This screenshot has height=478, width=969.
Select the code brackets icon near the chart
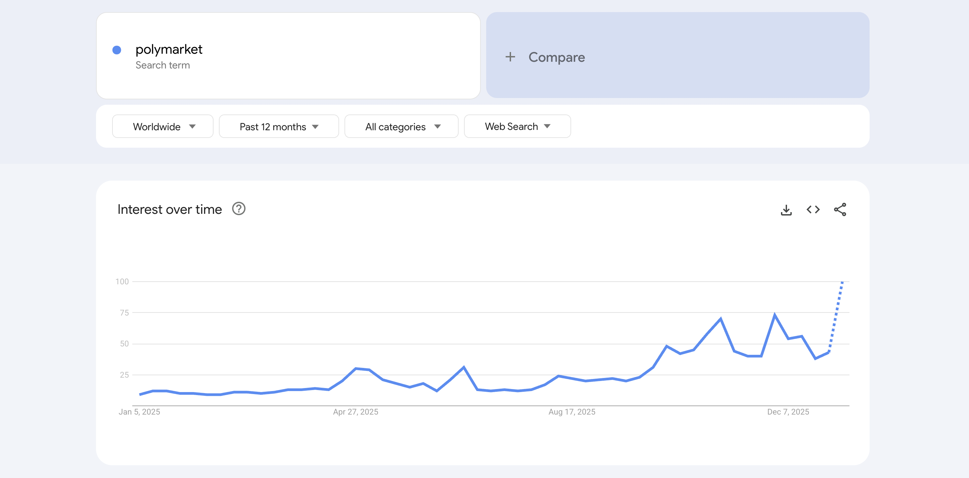click(x=813, y=210)
